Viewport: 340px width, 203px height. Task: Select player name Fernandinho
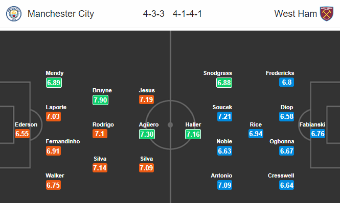63,141
